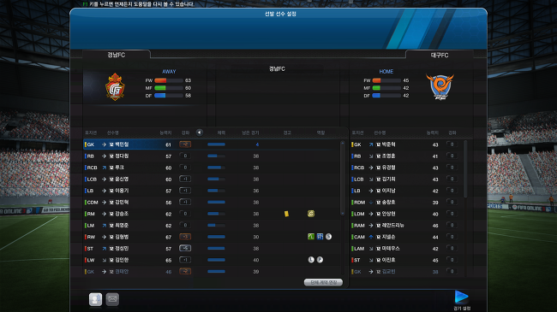Viewport: 557px width, 312px height.
Task: Select the Daegu LDM row rated 40
Action: [x=406, y=214]
